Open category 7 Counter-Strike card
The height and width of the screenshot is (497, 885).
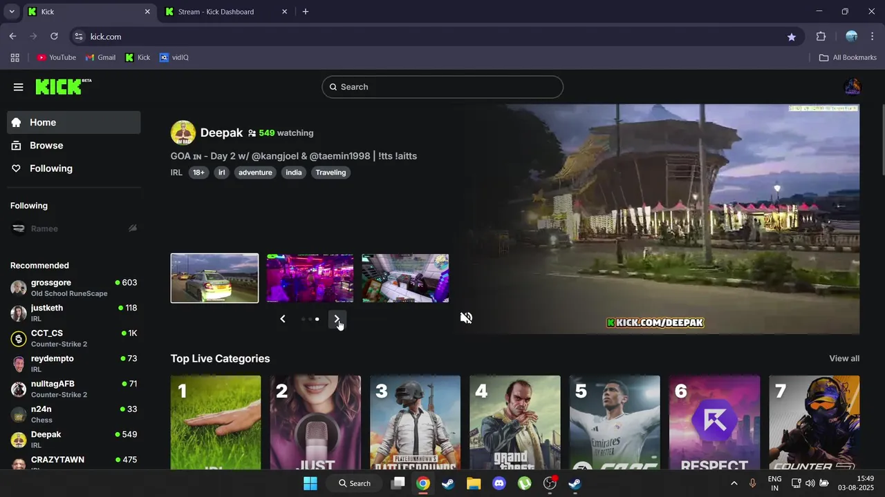click(x=814, y=422)
